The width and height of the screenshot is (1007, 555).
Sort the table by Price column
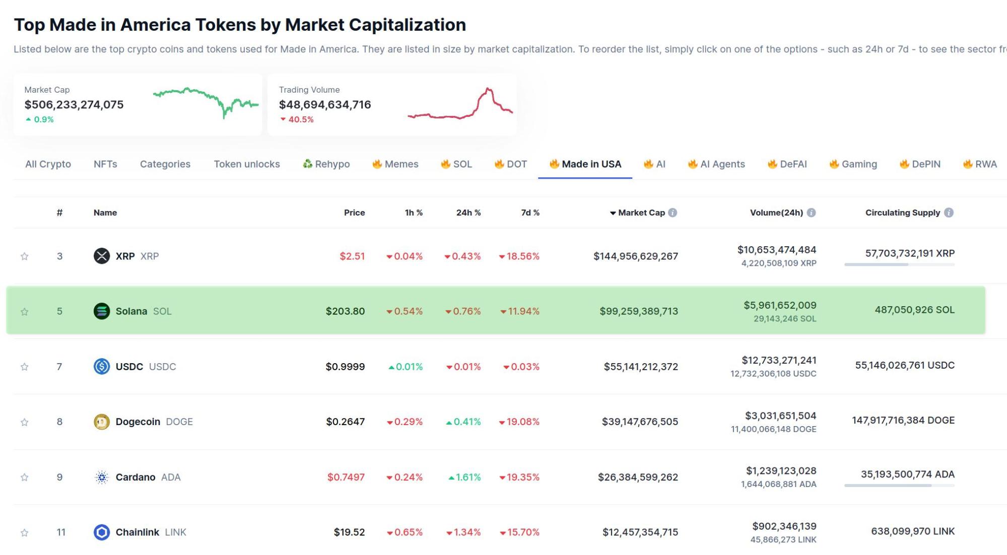point(354,213)
